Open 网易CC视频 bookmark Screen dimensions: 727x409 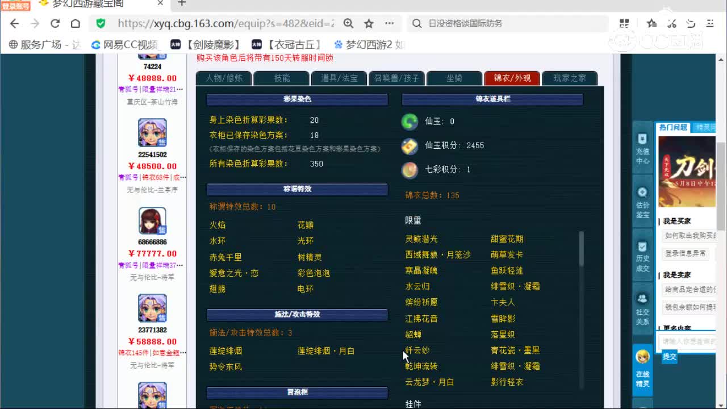click(x=124, y=44)
